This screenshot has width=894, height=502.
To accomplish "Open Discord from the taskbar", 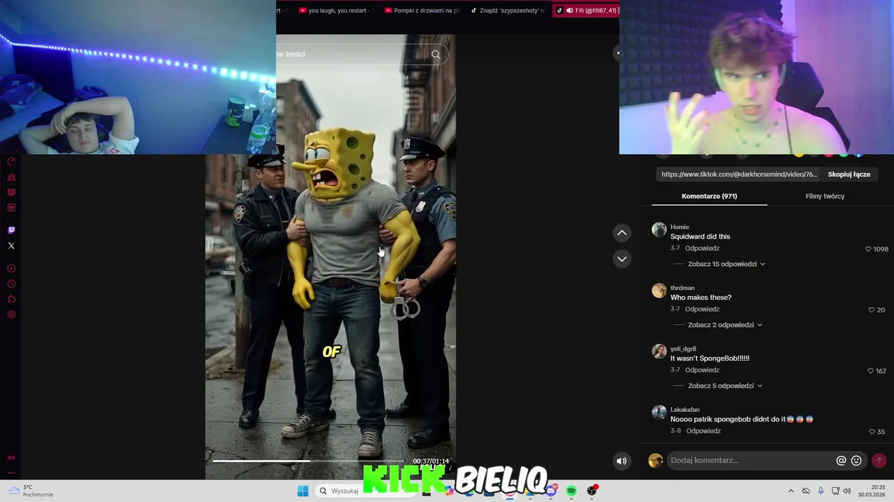I will pos(551,491).
